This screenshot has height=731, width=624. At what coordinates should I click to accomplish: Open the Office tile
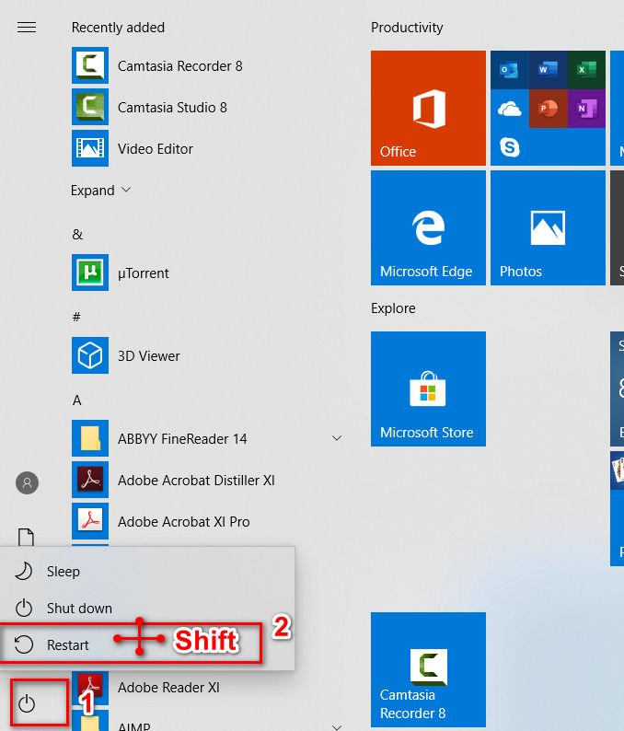tap(428, 108)
